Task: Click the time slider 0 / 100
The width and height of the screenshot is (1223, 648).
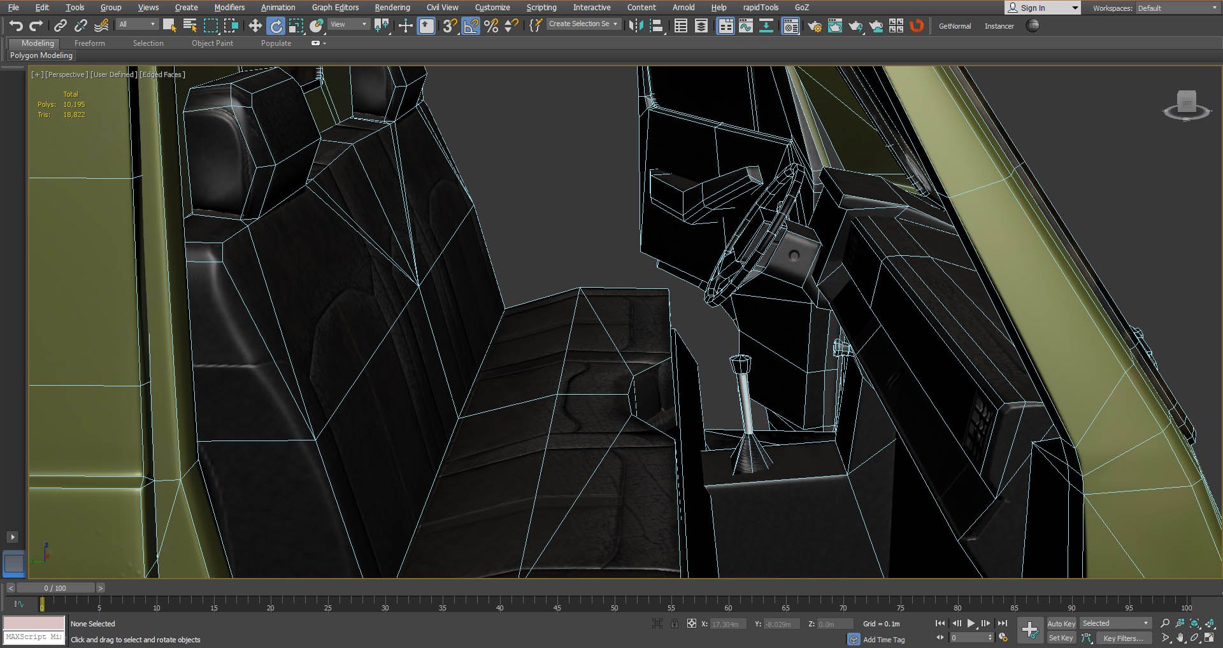Action: click(x=55, y=588)
